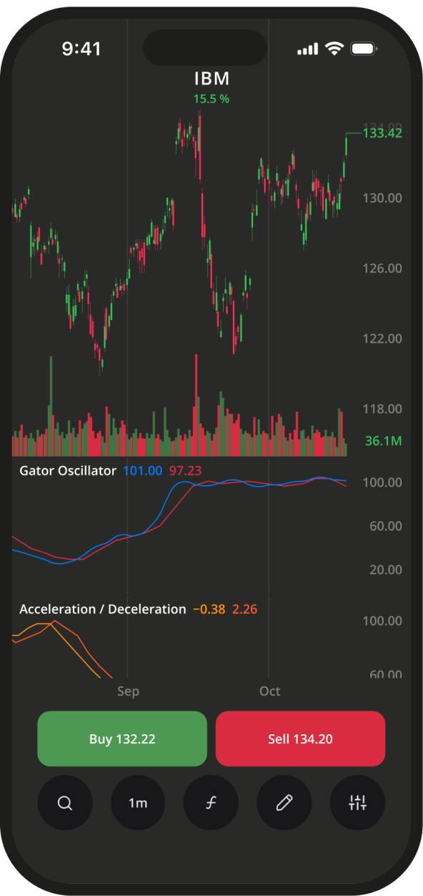This screenshot has width=423, height=896.
Task: Open the Gator Oscillator indicator label
Action: tap(67, 471)
